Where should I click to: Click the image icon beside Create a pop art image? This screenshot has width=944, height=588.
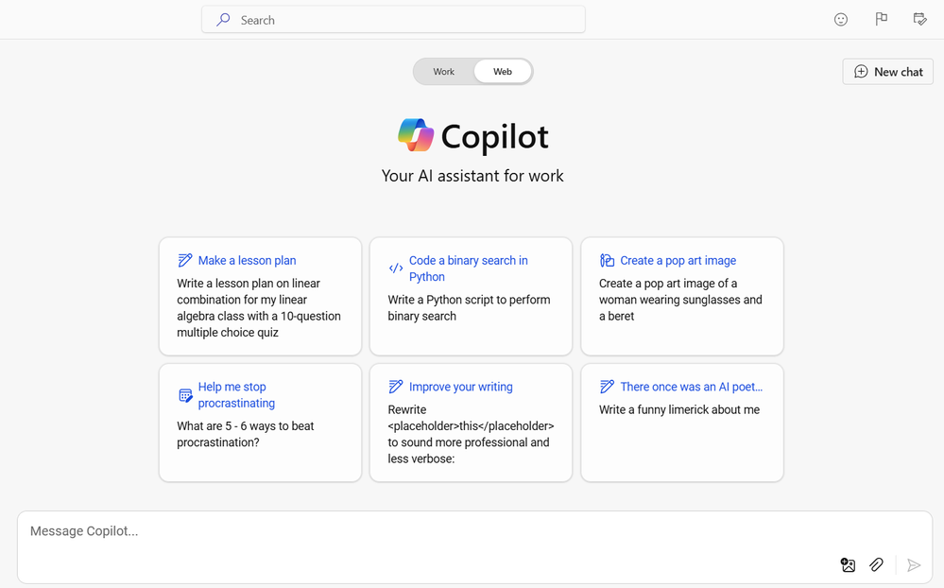tap(607, 260)
